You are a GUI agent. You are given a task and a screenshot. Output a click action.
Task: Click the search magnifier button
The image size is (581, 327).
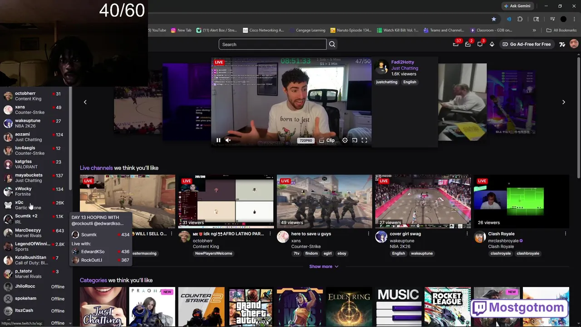(x=332, y=44)
